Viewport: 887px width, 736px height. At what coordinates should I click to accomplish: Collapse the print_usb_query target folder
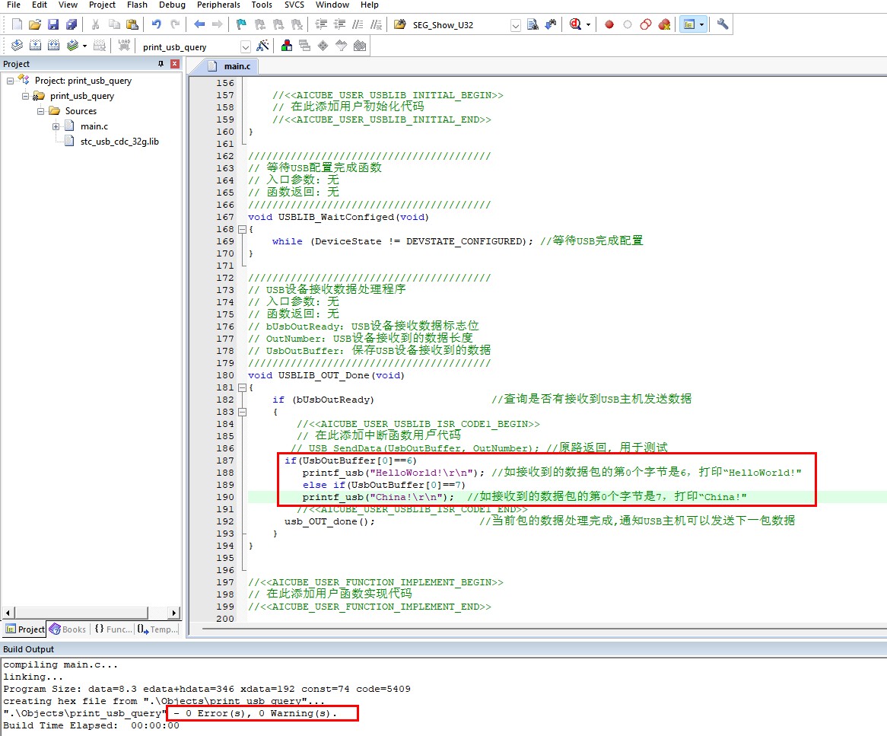(25, 96)
